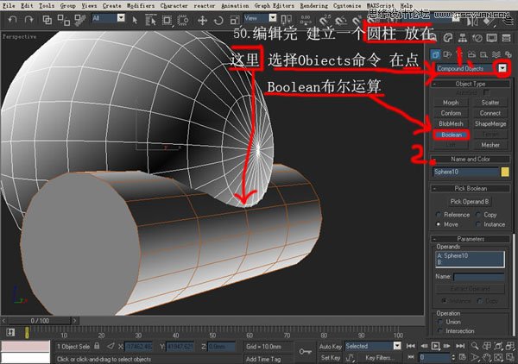Screen dimensions: 518x364
Task: Toggle the Set Key button
Action: (x=330, y=357)
